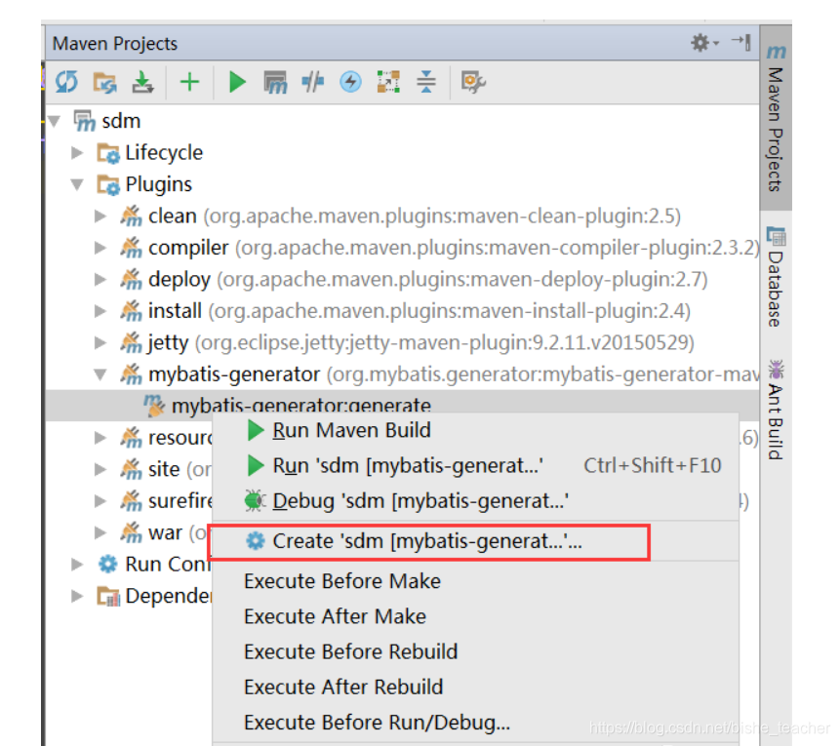Choose Execute After Make
Viewport: 840px width, 746px height.
coord(475,616)
